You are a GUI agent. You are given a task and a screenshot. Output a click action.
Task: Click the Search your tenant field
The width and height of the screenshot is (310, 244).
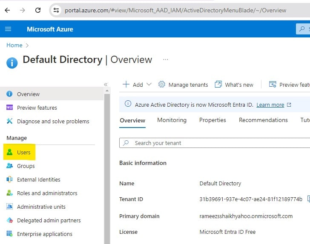[x=215, y=143]
